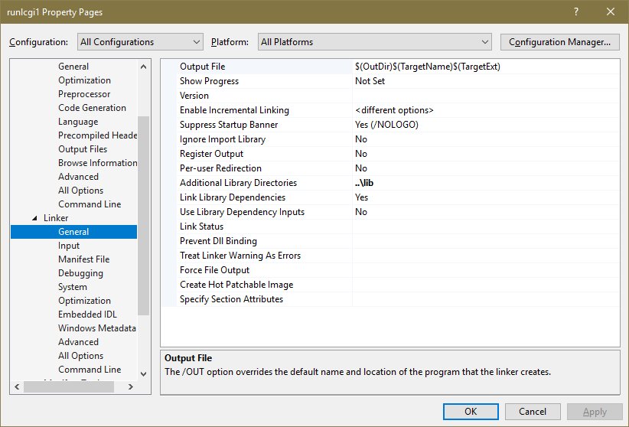Select Precompiled Headers tree item
This screenshot has height=427, width=629.
[97, 135]
